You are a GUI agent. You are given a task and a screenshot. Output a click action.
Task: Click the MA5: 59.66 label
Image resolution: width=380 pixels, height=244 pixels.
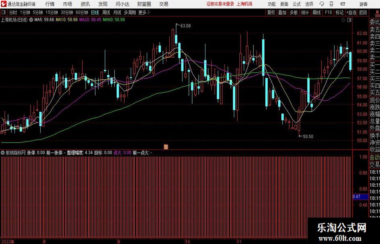pos(44,20)
